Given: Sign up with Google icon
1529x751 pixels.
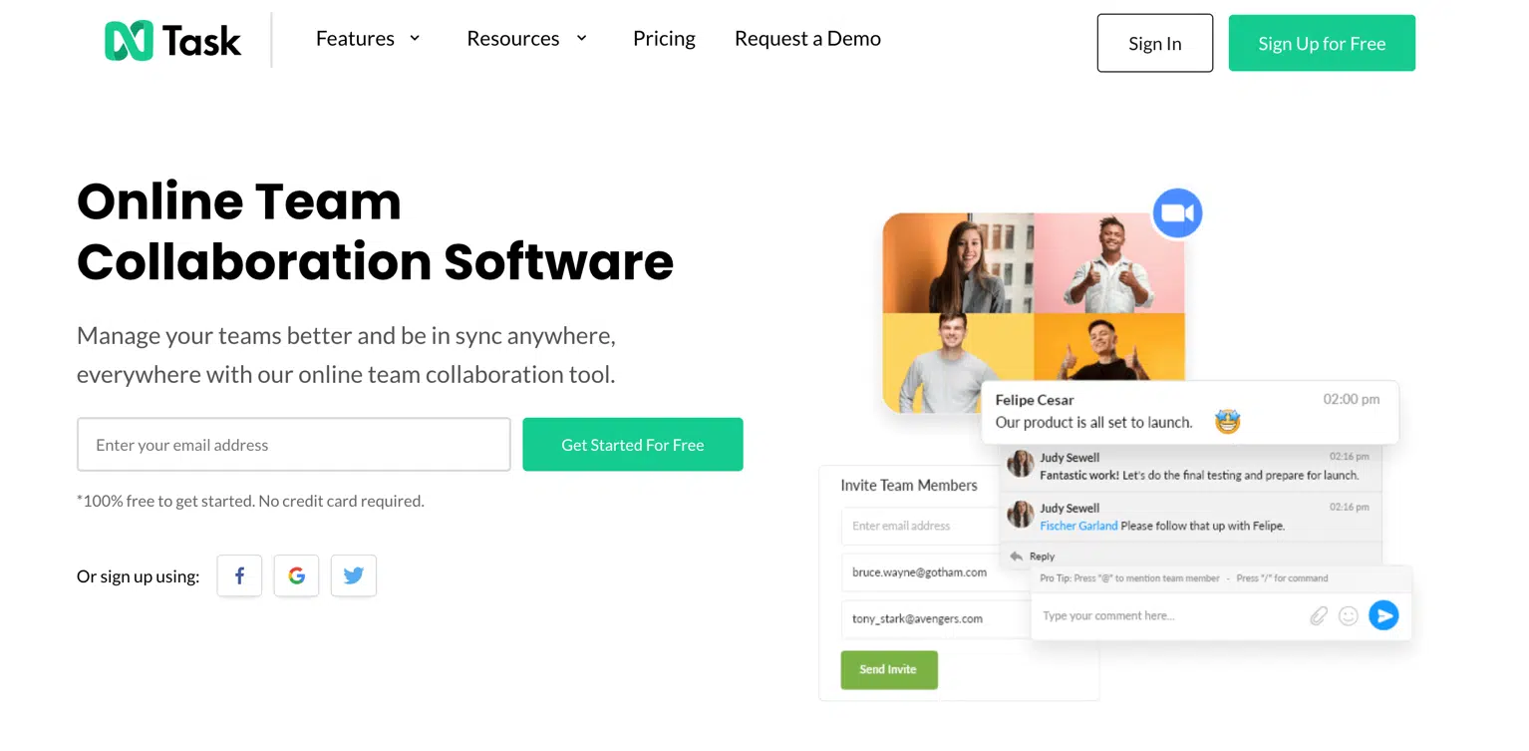Looking at the screenshot, I should (296, 575).
